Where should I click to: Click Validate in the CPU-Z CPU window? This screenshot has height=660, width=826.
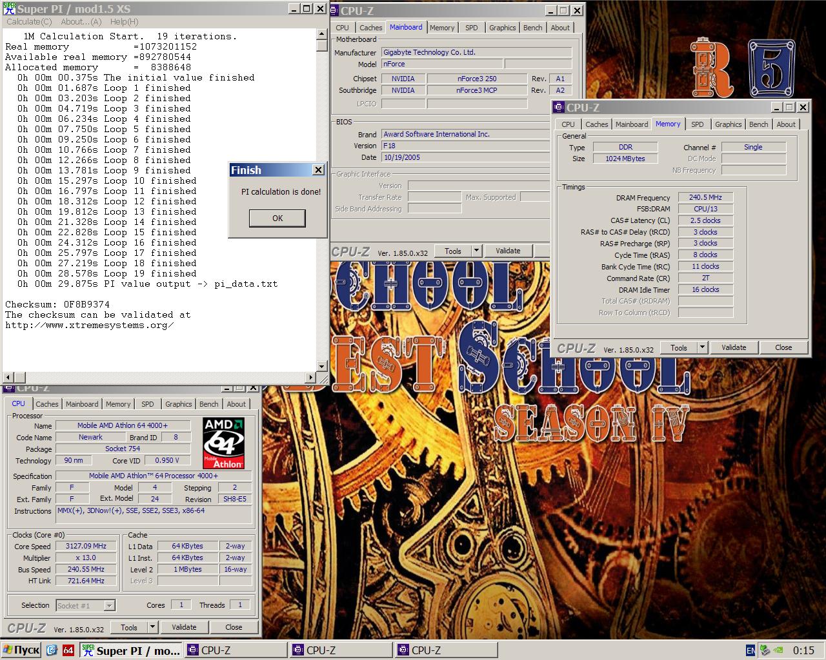(184, 628)
